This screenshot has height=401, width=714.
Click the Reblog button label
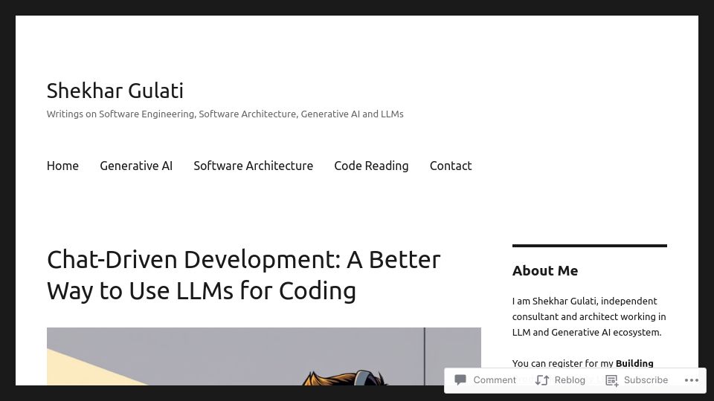tap(570, 380)
